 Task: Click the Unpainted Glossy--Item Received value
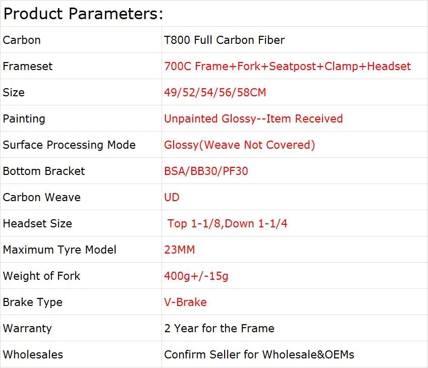[253, 119]
